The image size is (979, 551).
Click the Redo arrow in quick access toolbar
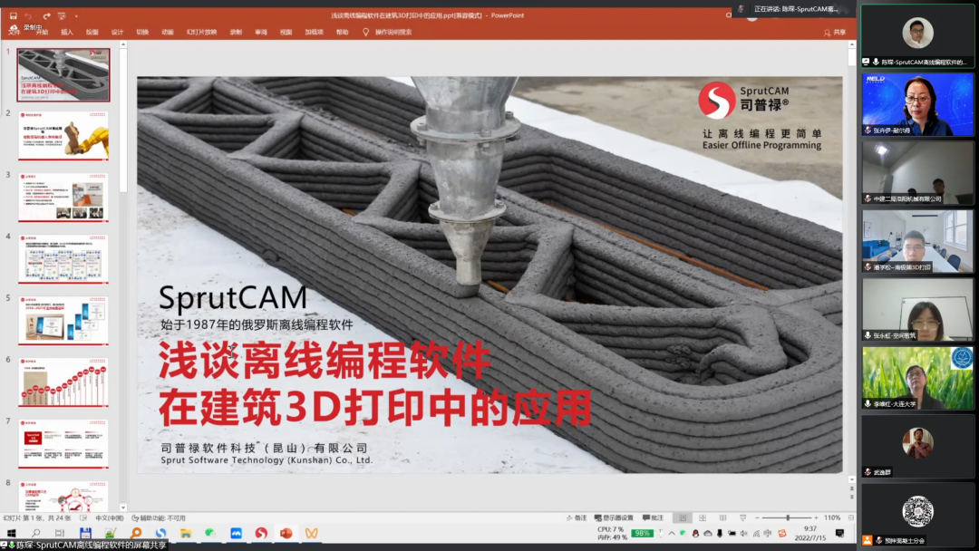(46, 15)
